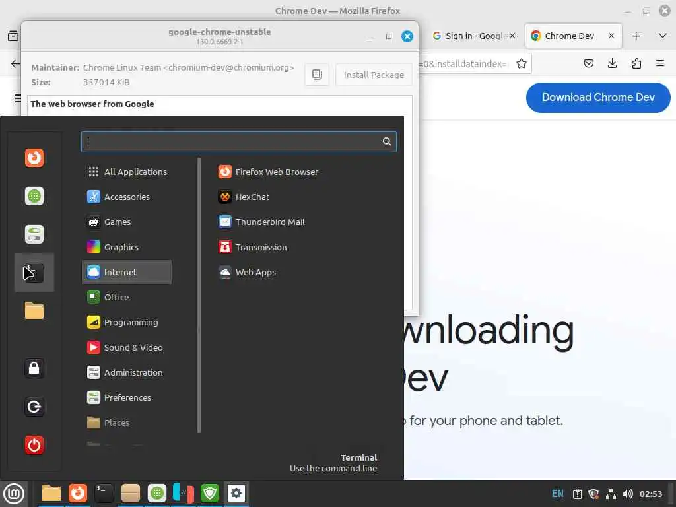The image size is (676, 507).
Task: Select Graphics category
Action: coord(127,247)
